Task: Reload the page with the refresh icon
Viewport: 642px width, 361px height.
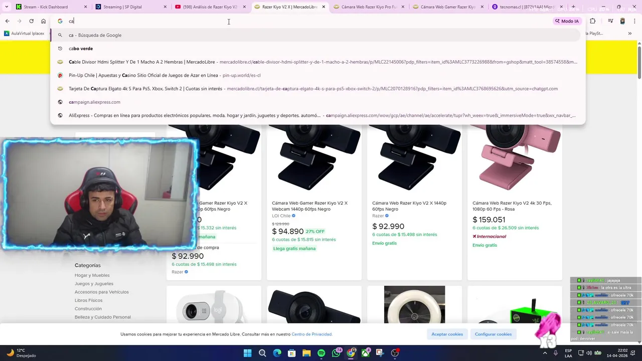Action: (x=31, y=21)
